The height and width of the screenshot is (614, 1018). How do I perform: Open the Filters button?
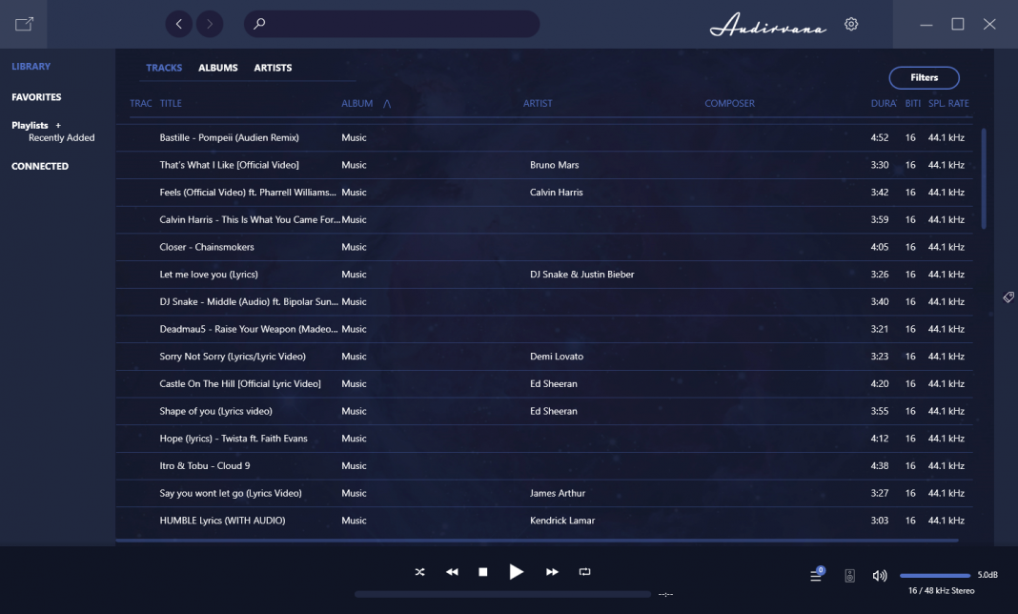(x=924, y=77)
